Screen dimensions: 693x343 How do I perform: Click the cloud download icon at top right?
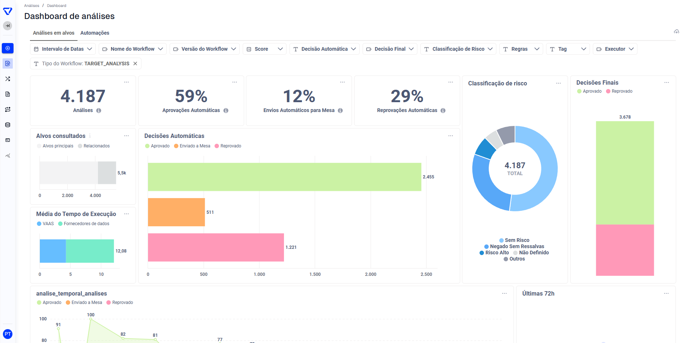[x=677, y=32]
